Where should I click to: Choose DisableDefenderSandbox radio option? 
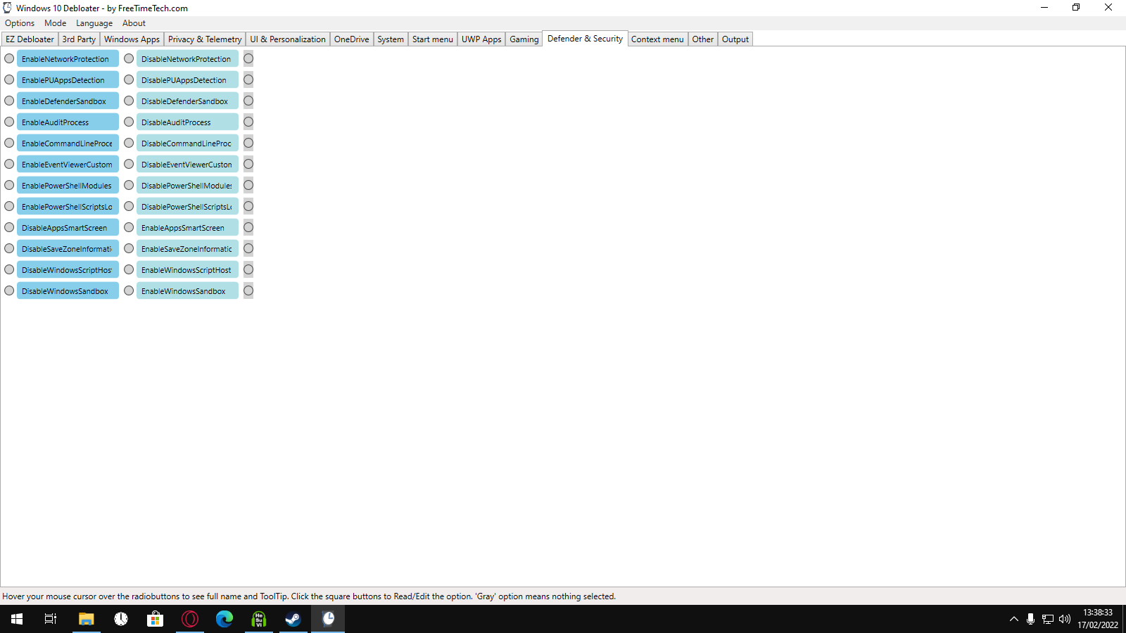[x=129, y=101]
